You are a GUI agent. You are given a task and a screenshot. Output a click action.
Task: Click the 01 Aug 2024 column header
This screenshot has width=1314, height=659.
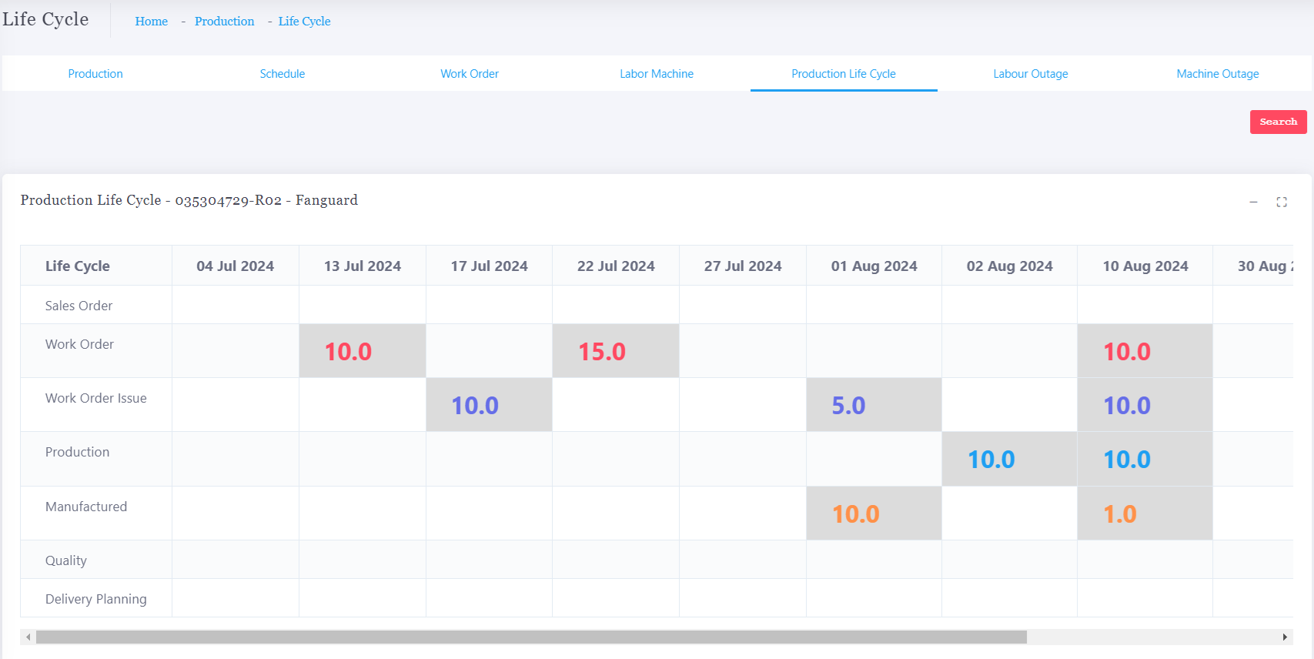point(874,266)
